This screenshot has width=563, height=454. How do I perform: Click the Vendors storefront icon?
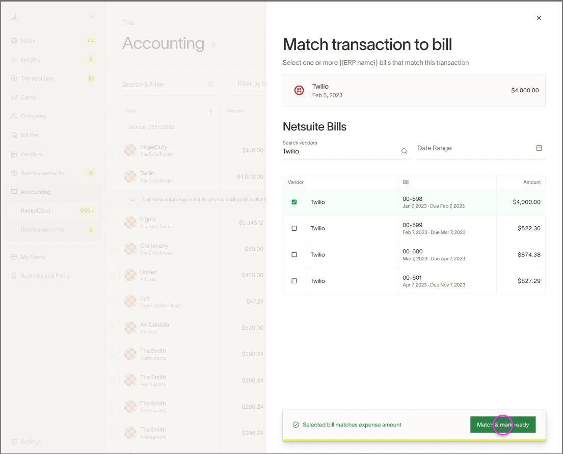pyautogui.click(x=14, y=154)
